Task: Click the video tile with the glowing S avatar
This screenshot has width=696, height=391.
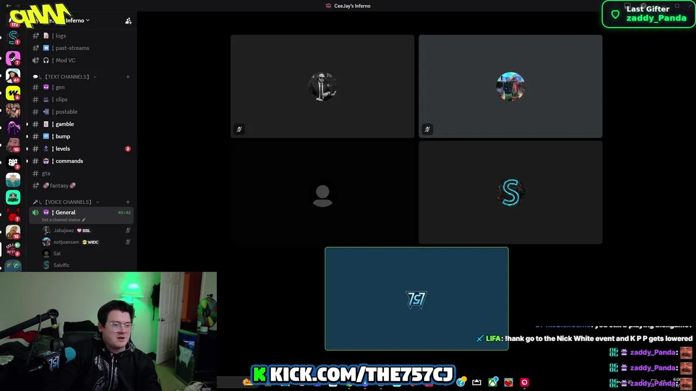Action: pos(511,193)
